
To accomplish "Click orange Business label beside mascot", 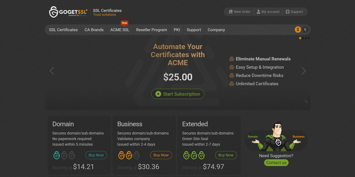I will [x=298, y=137].
